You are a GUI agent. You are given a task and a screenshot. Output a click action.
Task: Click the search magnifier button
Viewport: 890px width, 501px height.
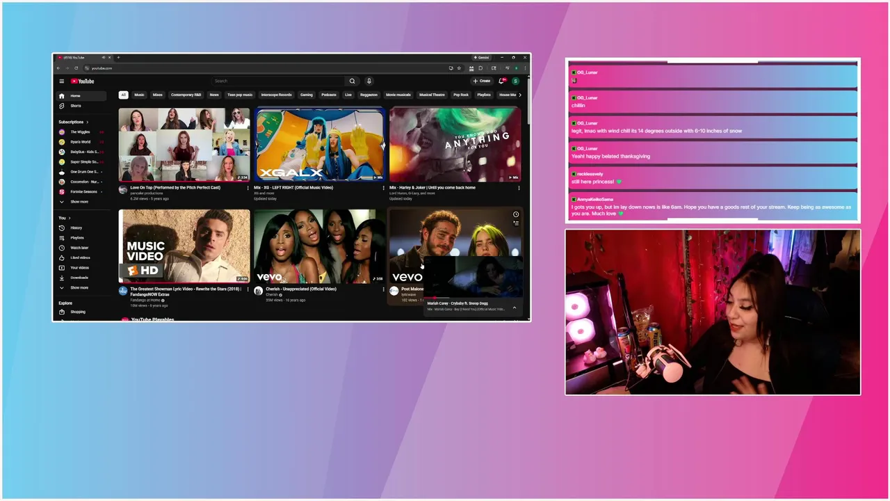click(x=353, y=81)
